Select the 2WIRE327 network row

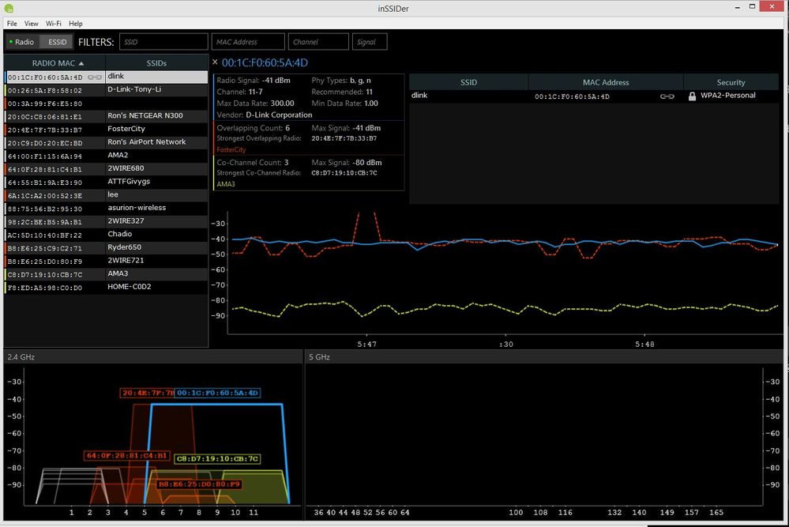(106, 221)
